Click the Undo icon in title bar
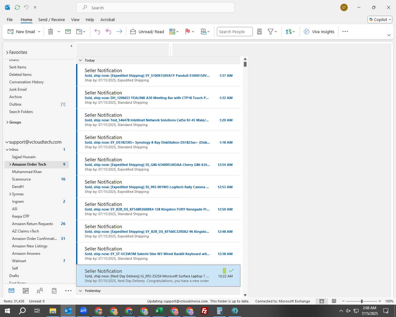This screenshot has width=396, height=317. 26,7
